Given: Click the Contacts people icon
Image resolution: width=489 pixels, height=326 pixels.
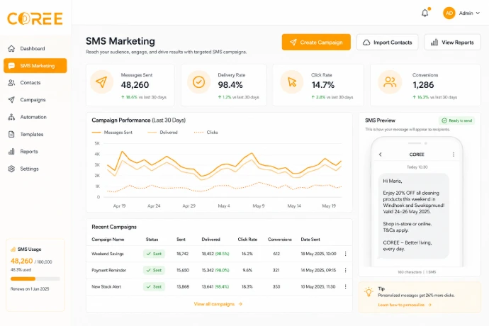Looking at the screenshot, I should pos(11,83).
